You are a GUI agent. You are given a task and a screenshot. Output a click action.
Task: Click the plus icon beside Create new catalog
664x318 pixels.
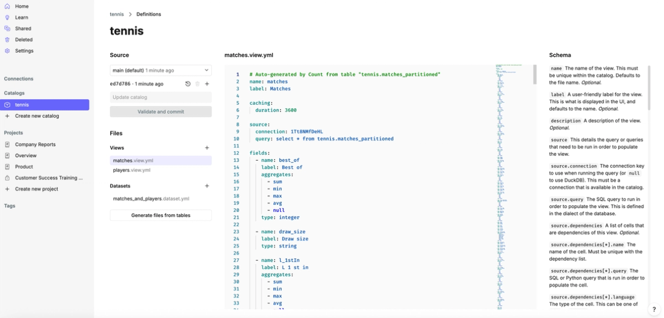7,116
